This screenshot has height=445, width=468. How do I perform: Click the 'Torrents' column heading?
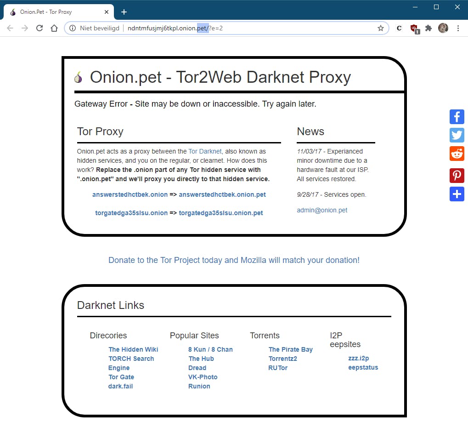pyautogui.click(x=265, y=336)
